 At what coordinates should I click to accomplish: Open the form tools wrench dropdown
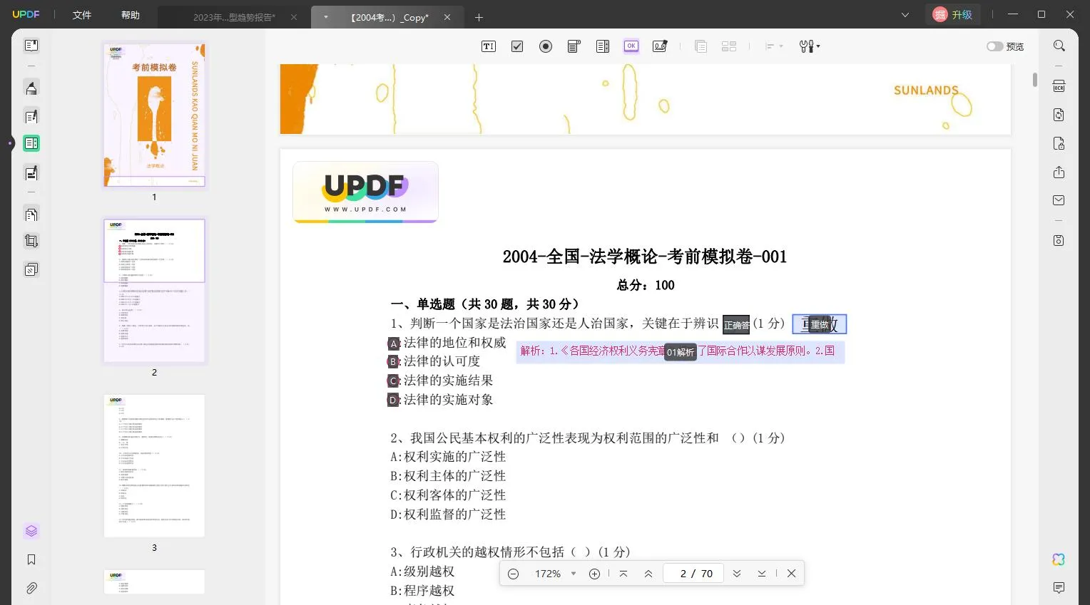[810, 46]
